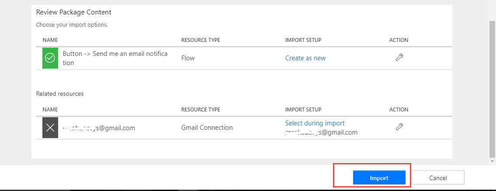Click the vertical scrollbar thumb on the right
The width and height of the screenshot is (496, 191).
point(492,87)
